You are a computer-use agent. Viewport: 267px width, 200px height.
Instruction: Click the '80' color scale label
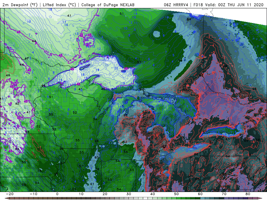[x=248, y=194]
